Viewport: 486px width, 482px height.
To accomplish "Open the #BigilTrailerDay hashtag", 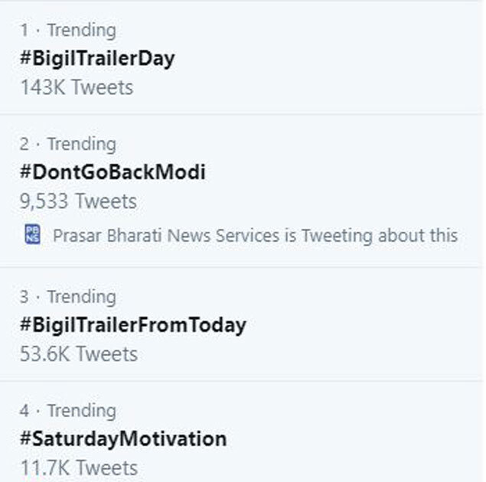I will point(97,58).
